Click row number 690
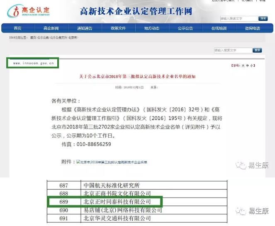 63,210
